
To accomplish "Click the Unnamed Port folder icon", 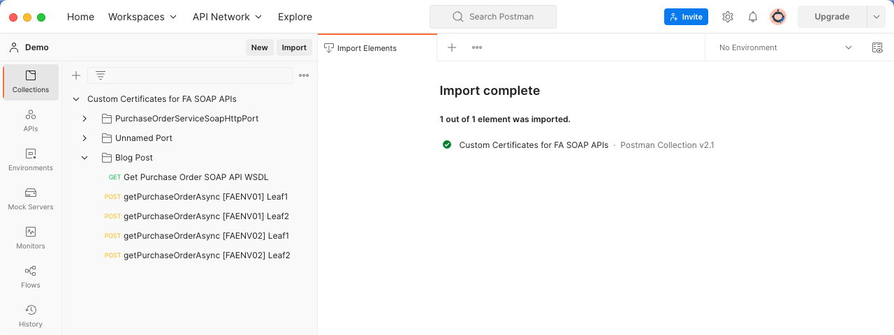I will [x=107, y=138].
